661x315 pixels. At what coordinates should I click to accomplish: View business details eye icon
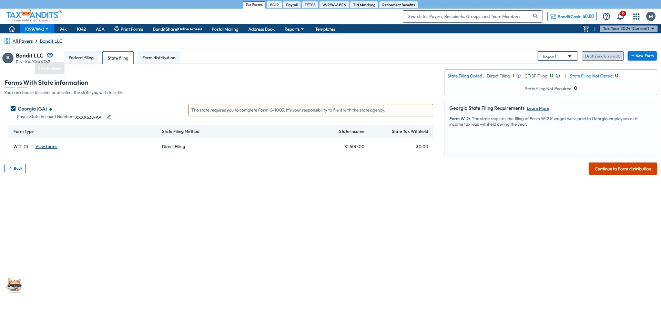point(50,55)
